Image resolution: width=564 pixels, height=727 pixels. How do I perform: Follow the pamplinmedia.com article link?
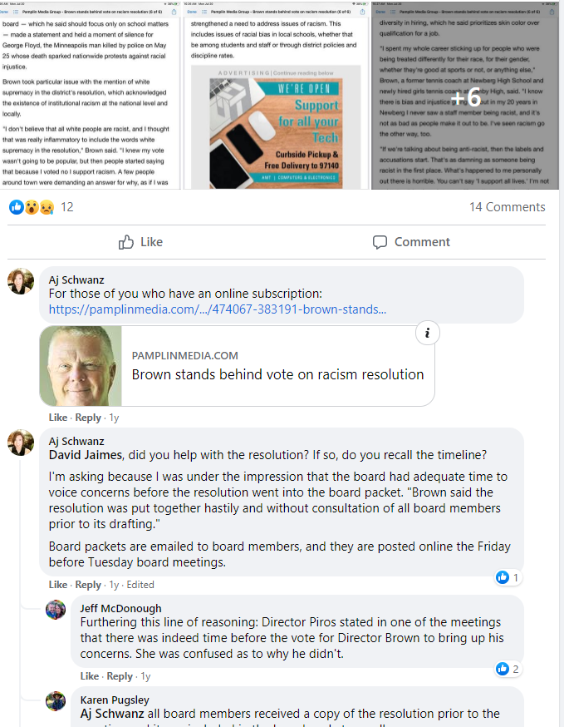click(217, 309)
